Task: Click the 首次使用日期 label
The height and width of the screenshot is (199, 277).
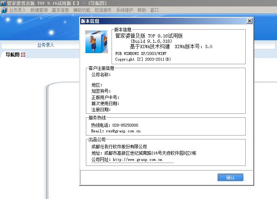Action: pos(105,103)
